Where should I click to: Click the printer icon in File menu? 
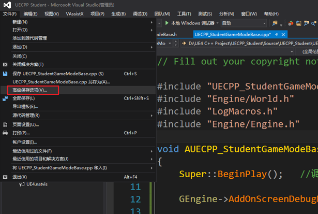click(x=5, y=133)
